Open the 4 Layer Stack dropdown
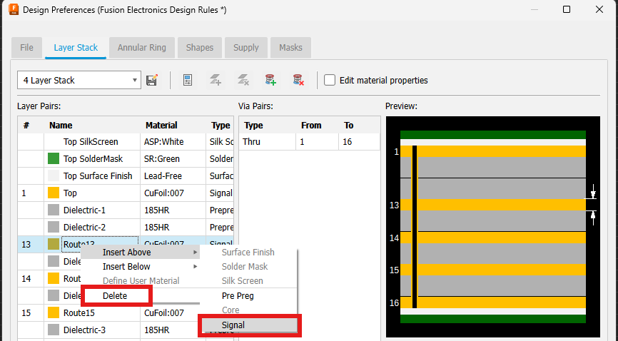 [x=78, y=81]
